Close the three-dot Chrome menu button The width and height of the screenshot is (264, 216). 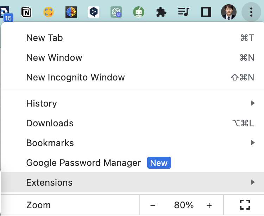click(x=251, y=12)
